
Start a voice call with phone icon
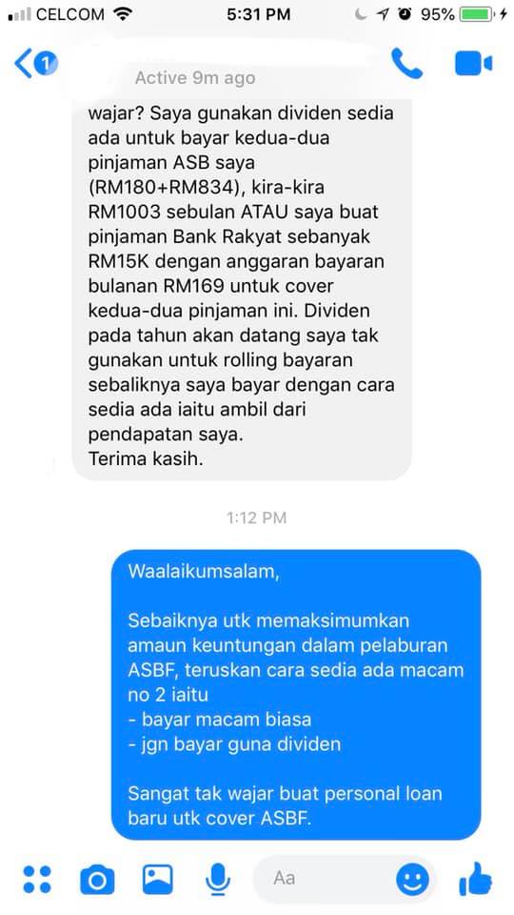(x=406, y=63)
